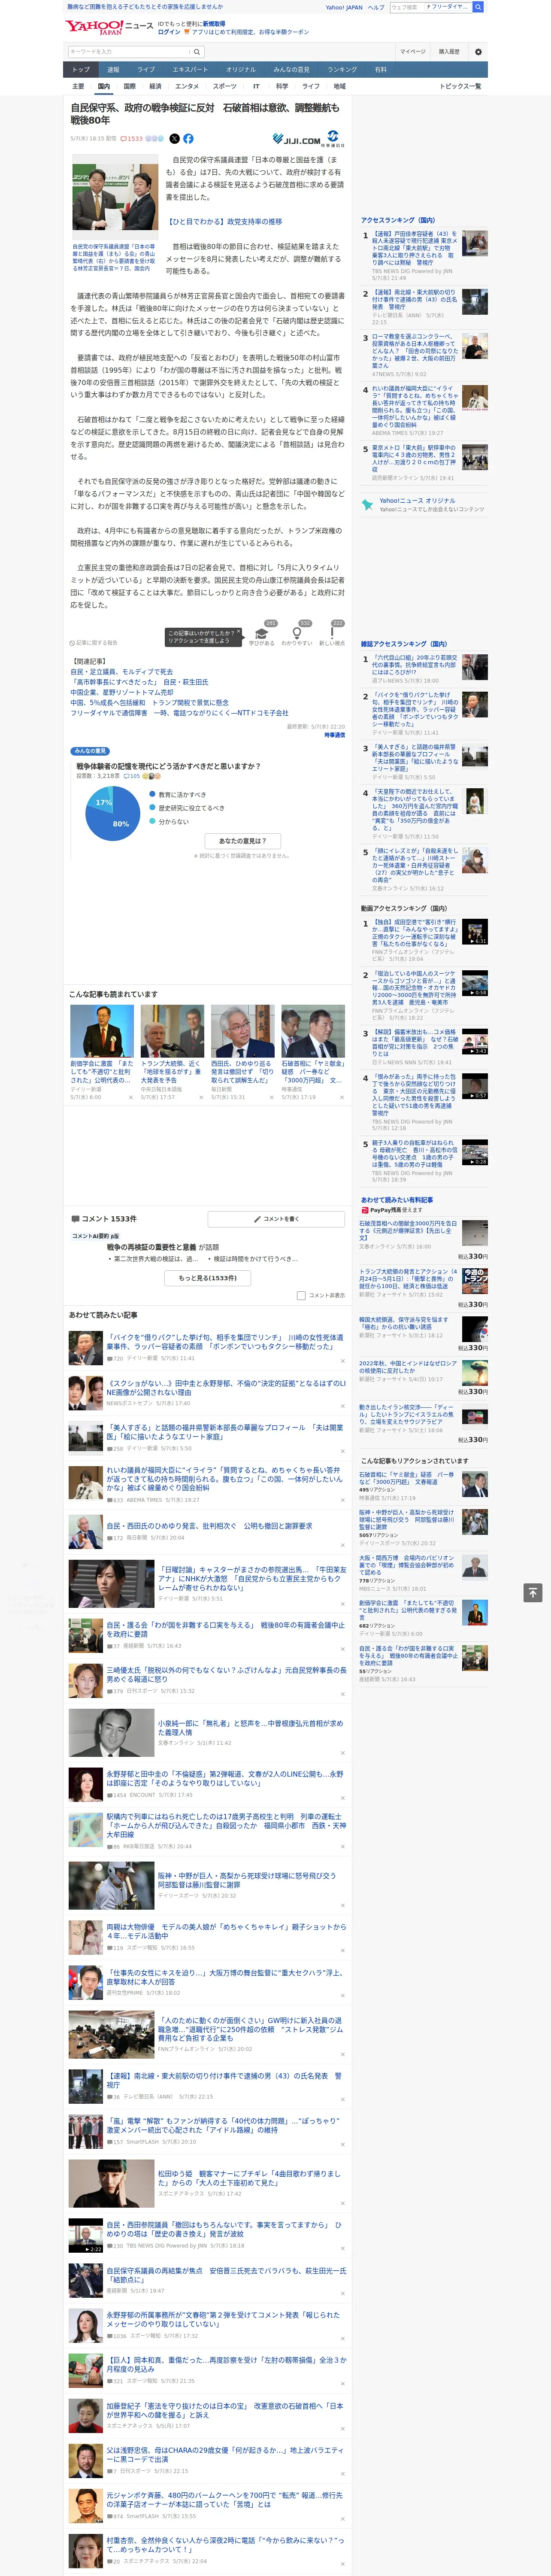This screenshot has height=2576, width=551.
Task: Open the 松田ゆう姫 観客マナー article
Action: click(251, 2178)
